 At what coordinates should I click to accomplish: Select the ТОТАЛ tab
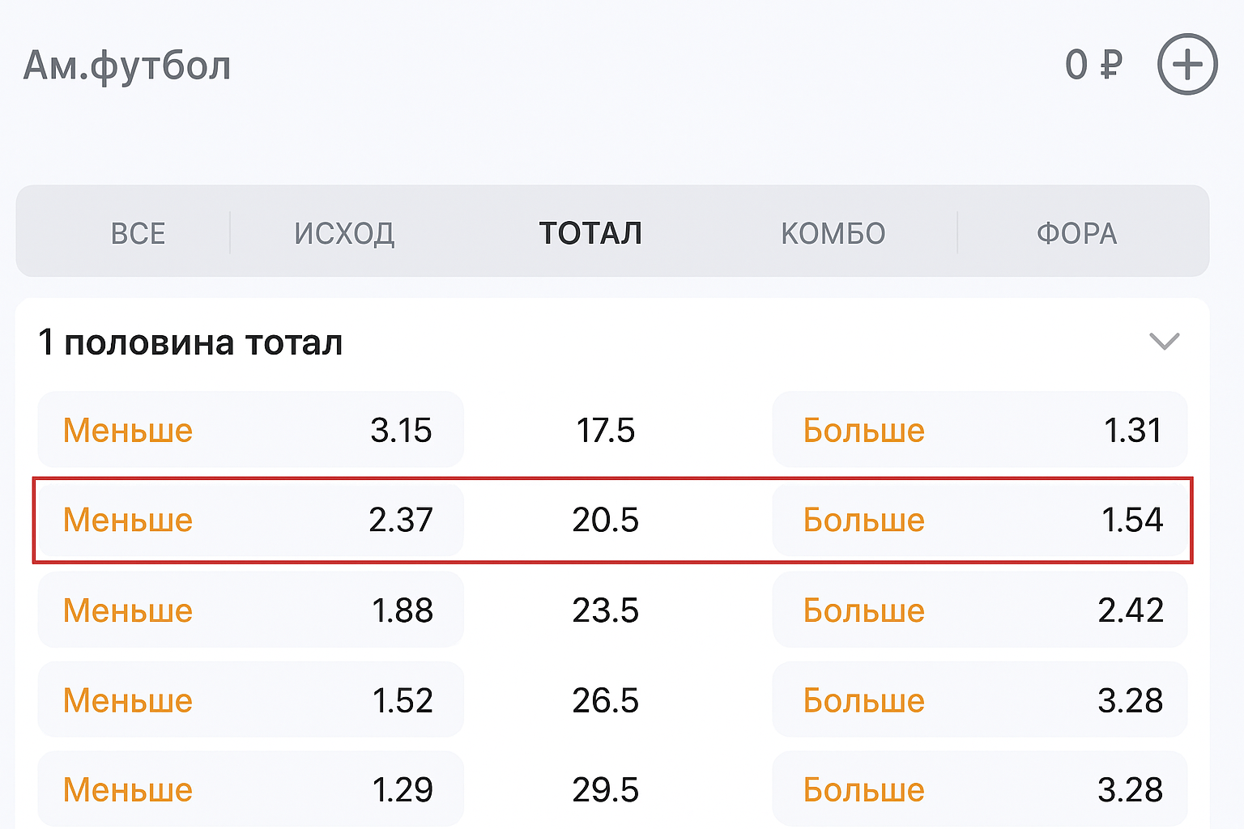click(x=590, y=233)
